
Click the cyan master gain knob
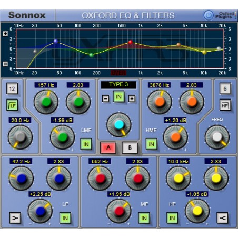click(119, 125)
